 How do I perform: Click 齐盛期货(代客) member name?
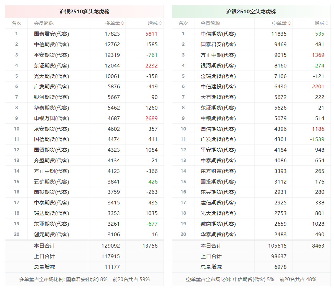(x=51, y=161)
